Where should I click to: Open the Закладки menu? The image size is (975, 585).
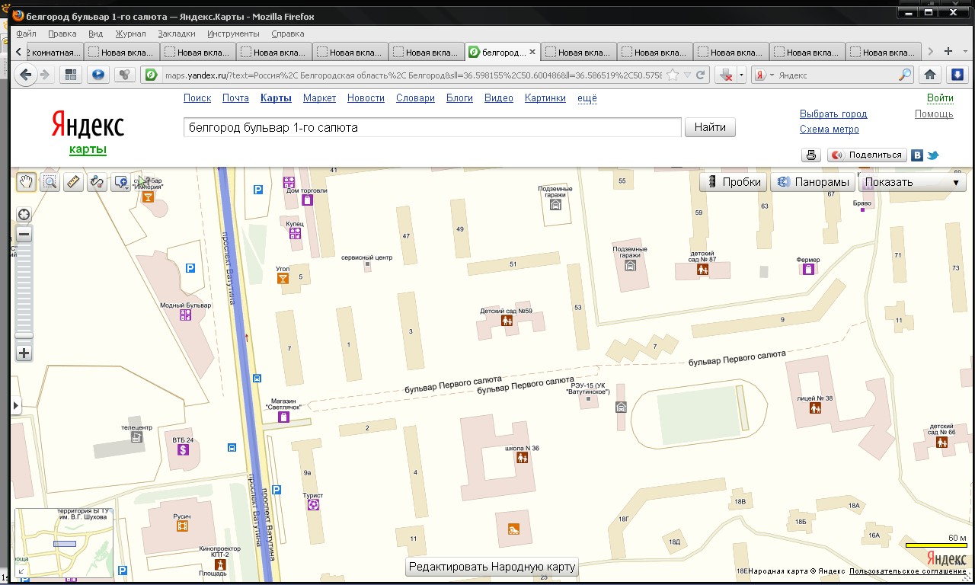[x=177, y=34]
